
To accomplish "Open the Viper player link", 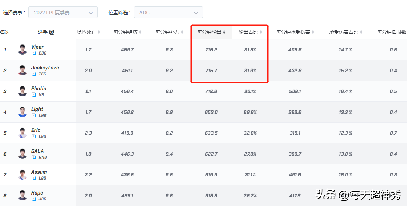I will (x=37, y=47).
